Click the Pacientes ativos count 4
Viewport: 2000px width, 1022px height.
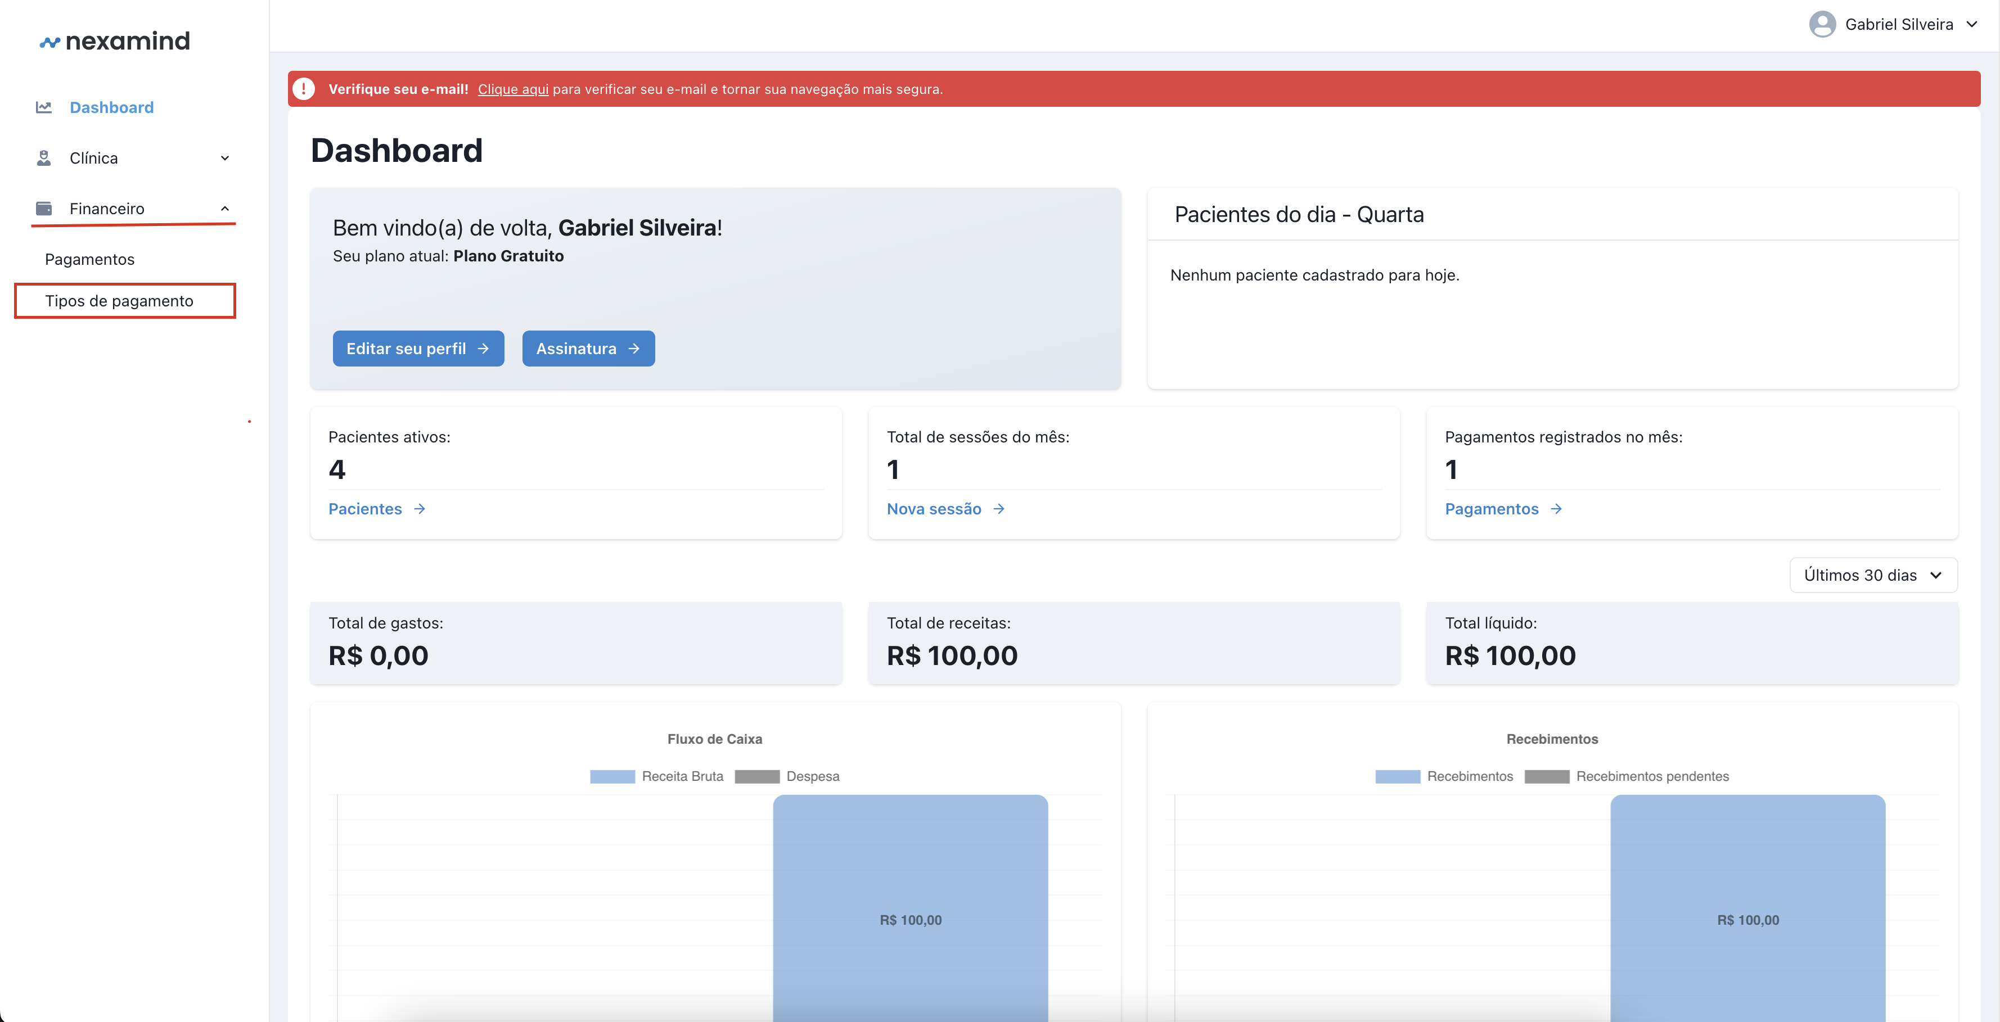point(337,469)
